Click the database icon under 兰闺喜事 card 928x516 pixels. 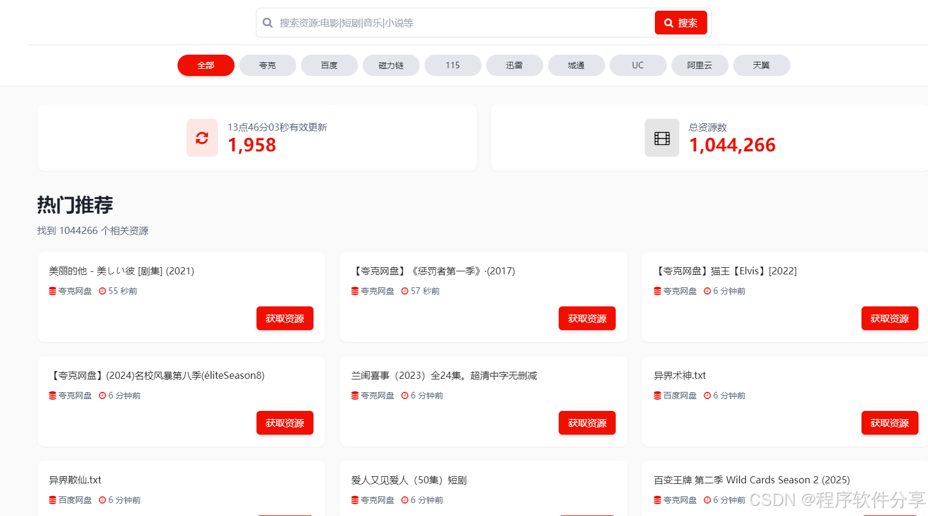[354, 395]
